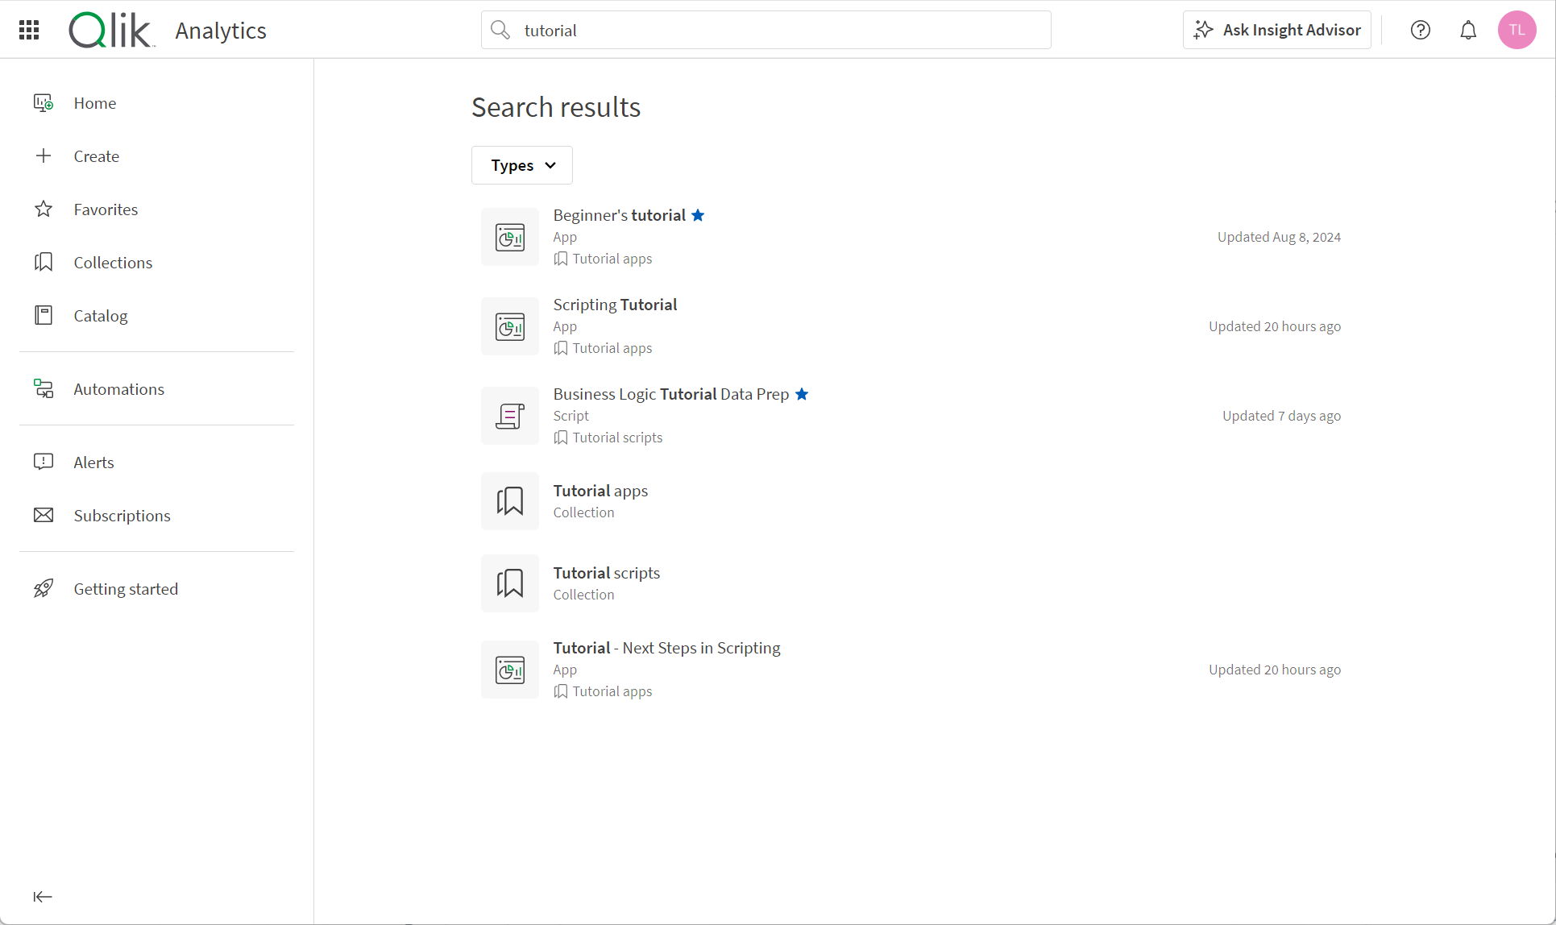The width and height of the screenshot is (1556, 925).
Task: Navigate to Favorites section
Action: [x=106, y=209]
